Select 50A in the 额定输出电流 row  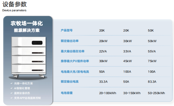coord(126,82)
